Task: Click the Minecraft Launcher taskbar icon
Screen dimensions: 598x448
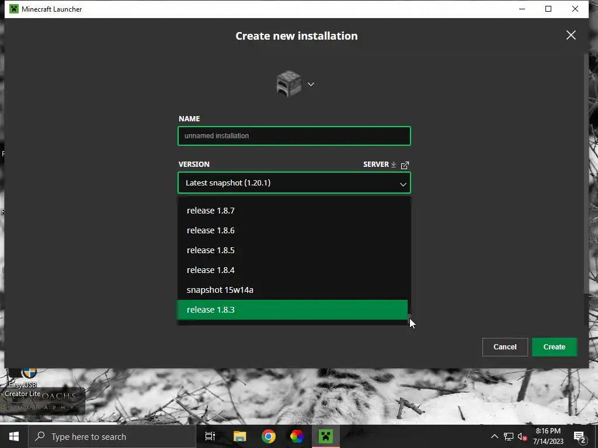Action: [x=326, y=436]
